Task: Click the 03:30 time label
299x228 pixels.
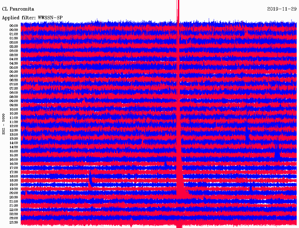Action: [x=14, y=55]
